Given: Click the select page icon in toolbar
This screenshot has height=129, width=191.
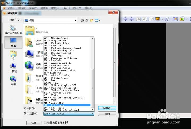Looking at the screenshot, I should click(151, 19).
